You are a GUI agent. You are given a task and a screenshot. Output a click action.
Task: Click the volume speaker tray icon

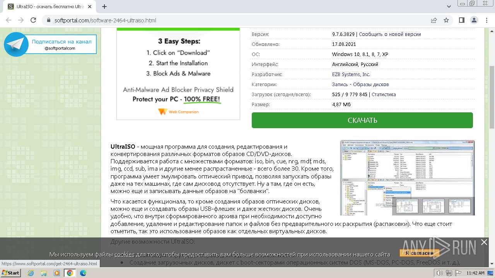440,273
